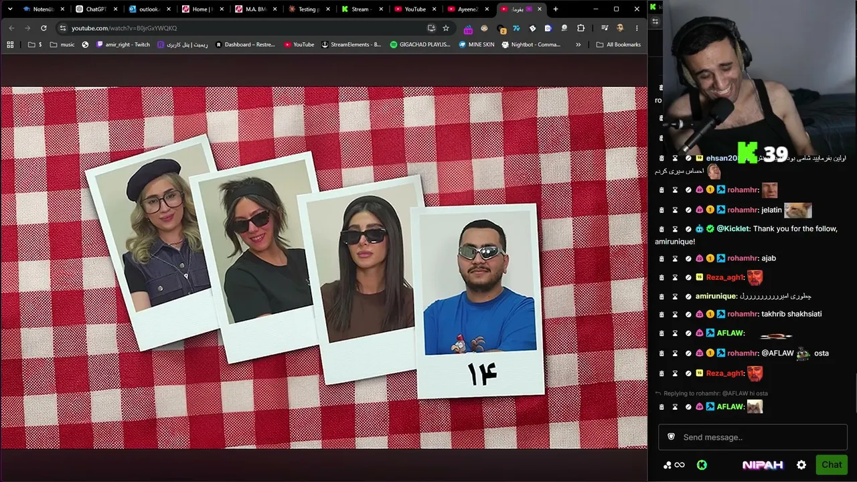Open Kick chat settings gear

tap(801, 465)
